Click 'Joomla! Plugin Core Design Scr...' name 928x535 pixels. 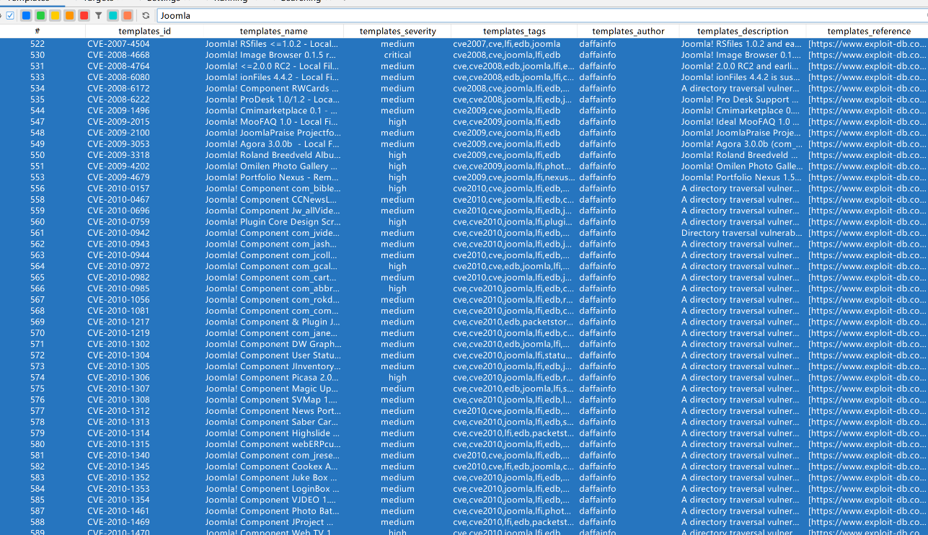(273, 222)
